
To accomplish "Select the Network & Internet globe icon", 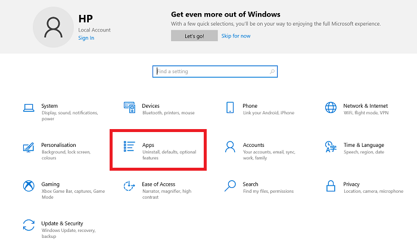I will [331, 108].
